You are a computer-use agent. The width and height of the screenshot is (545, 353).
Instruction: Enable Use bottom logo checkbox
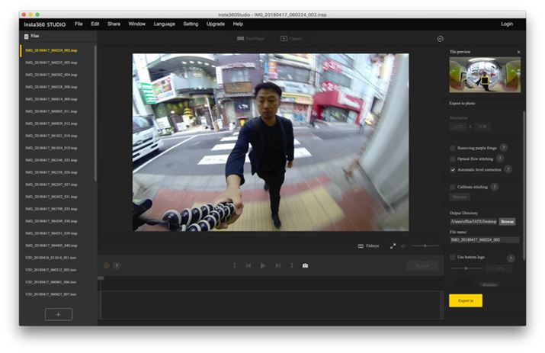coord(453,258)
